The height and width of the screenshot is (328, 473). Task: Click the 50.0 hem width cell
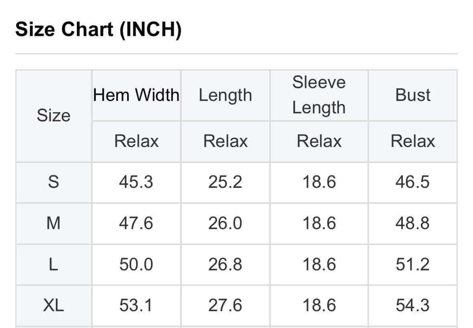(x=136, y=264)
